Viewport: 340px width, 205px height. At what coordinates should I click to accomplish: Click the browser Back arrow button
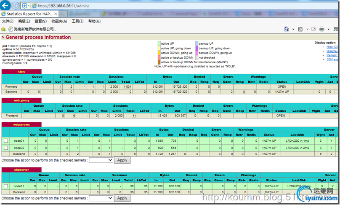coord(6,5)
